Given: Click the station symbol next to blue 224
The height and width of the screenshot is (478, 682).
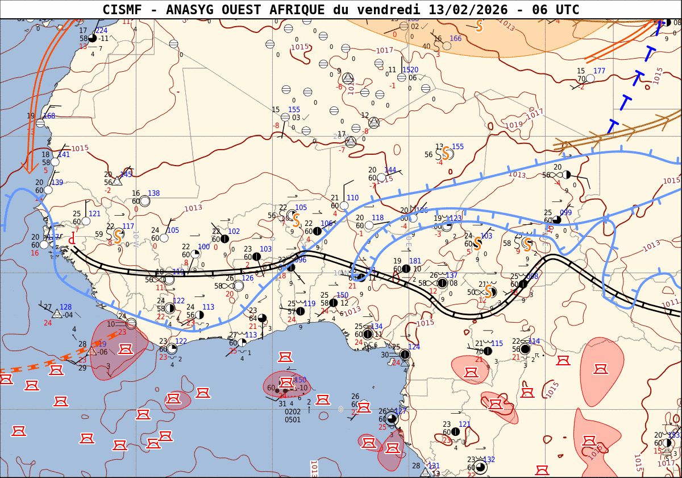Looking at the screenshot, I should 93,38.
